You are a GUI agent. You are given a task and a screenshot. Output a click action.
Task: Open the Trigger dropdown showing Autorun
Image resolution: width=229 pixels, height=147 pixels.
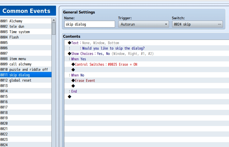(143, 24)
